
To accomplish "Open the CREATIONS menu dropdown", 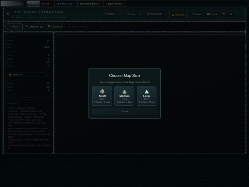I will tap(115, 4).
